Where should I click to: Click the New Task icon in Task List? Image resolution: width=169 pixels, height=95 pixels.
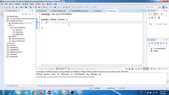tap(150, 14)
